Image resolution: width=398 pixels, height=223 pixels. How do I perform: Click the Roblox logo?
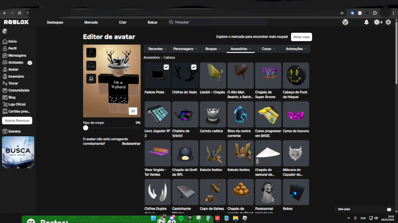coord(16,22)
